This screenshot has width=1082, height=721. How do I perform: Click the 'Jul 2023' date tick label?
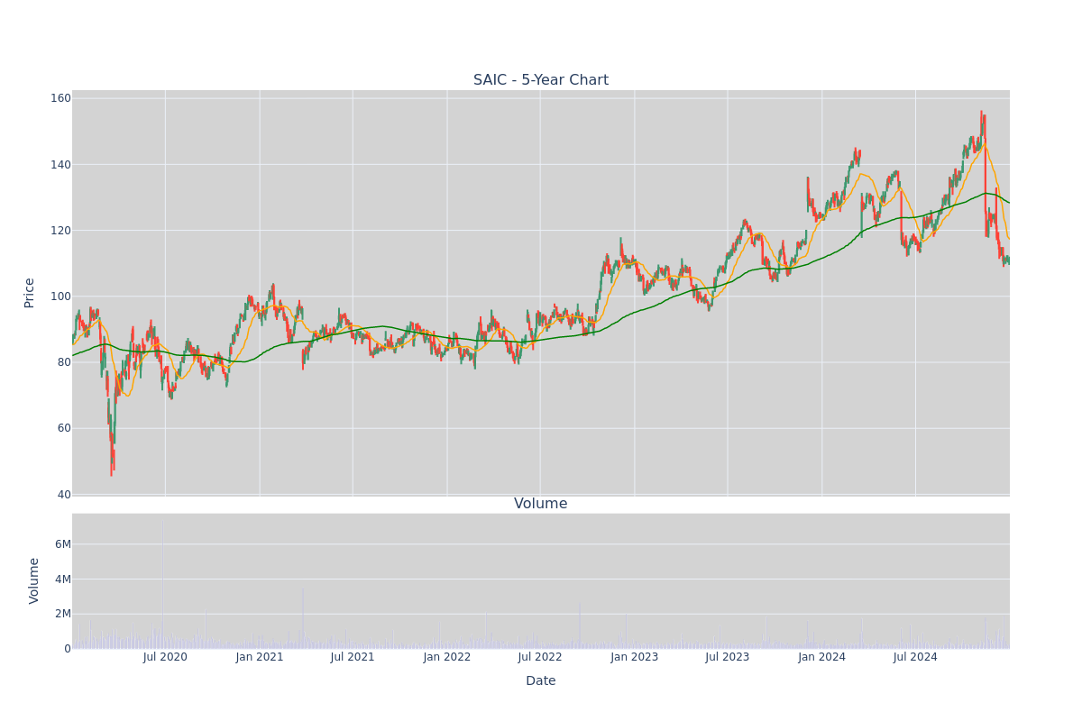[728, 657]
